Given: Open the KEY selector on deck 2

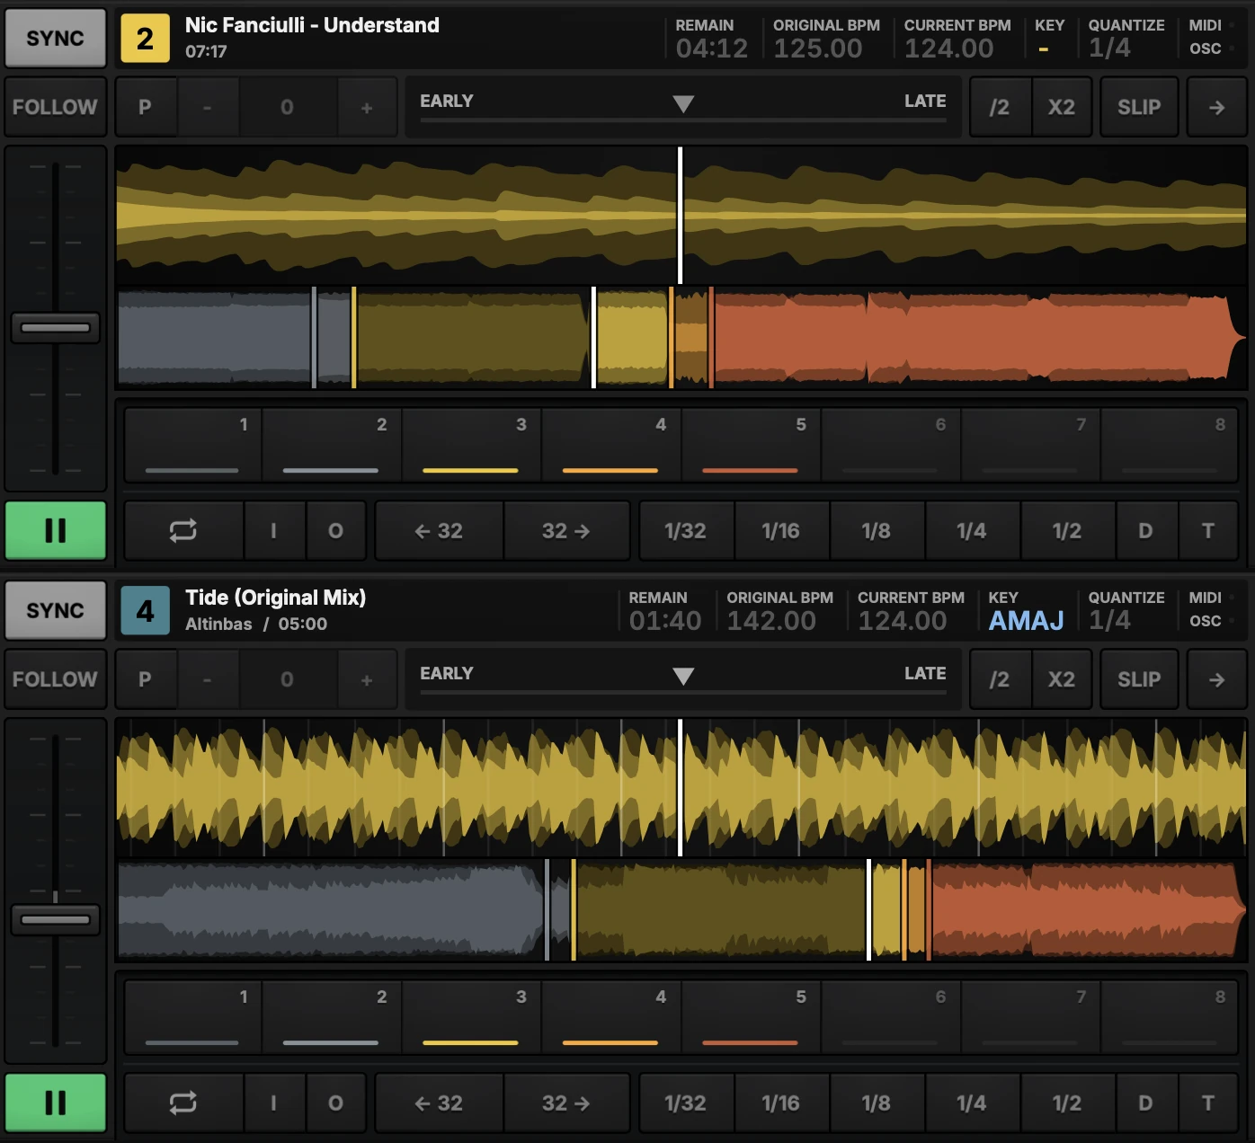Looking at the screenshot, I should click(x=1049, y=38).
